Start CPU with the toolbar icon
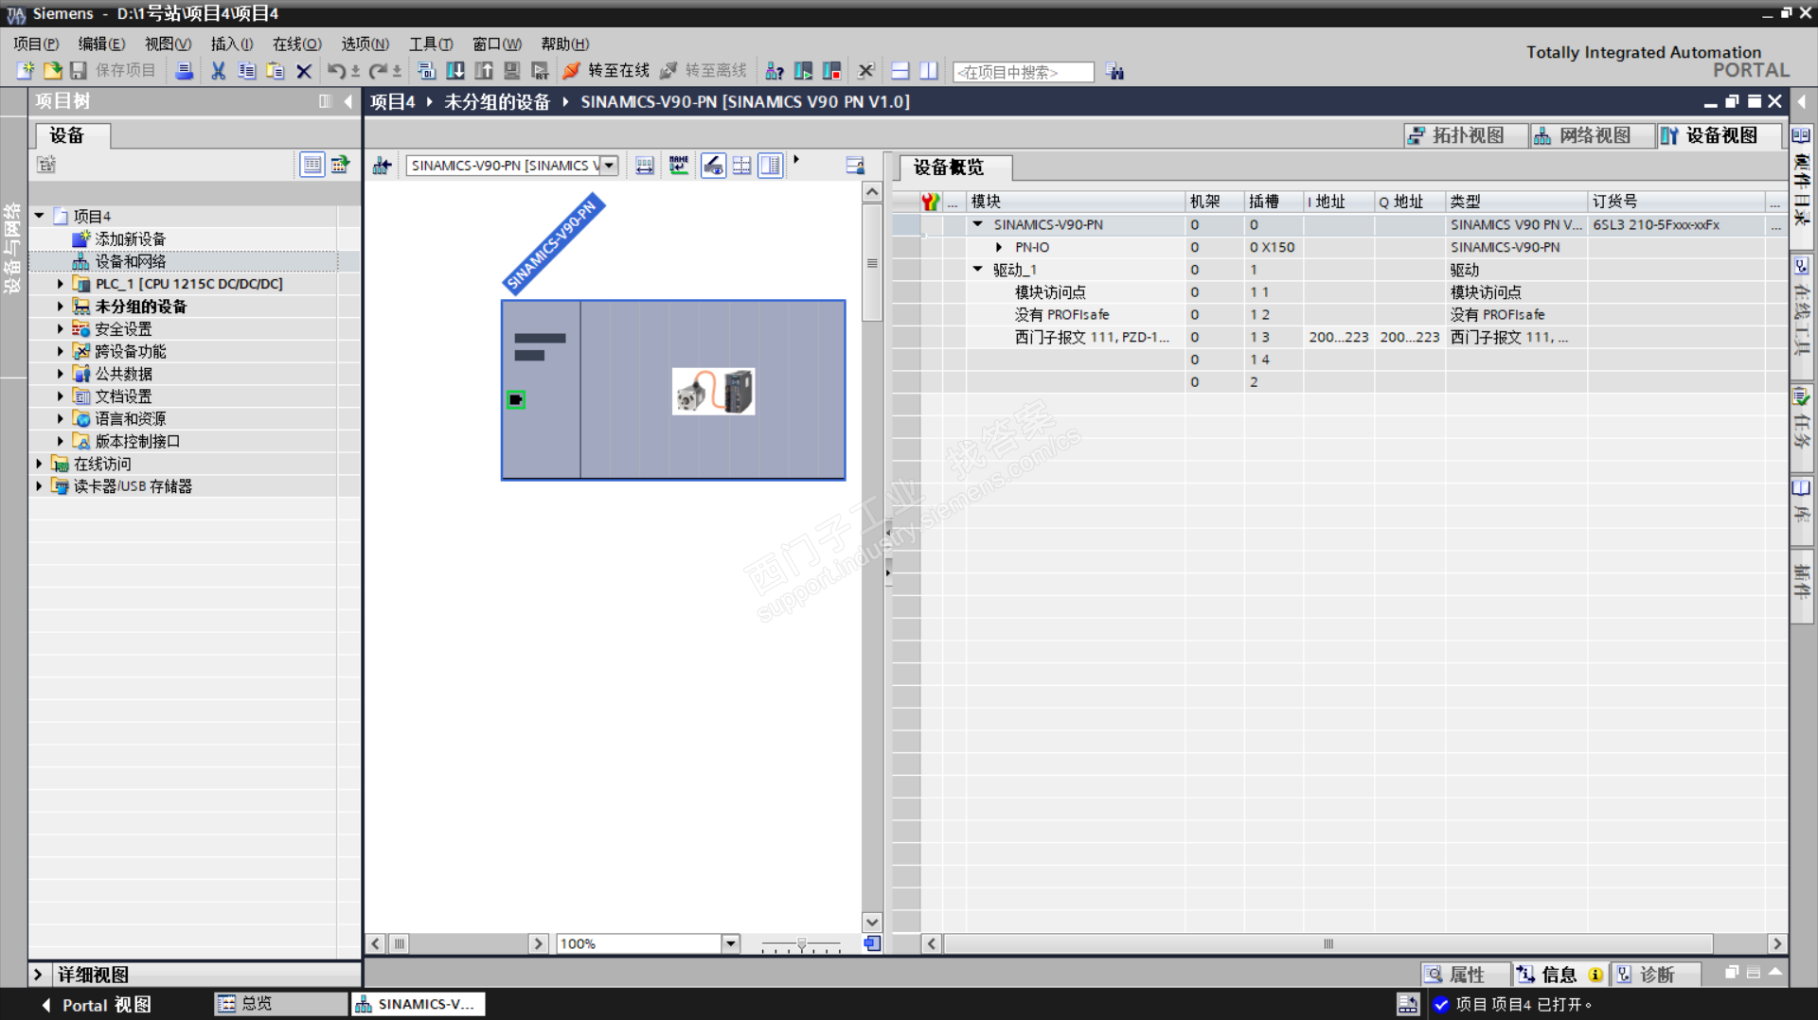 (x=803, y=71)
